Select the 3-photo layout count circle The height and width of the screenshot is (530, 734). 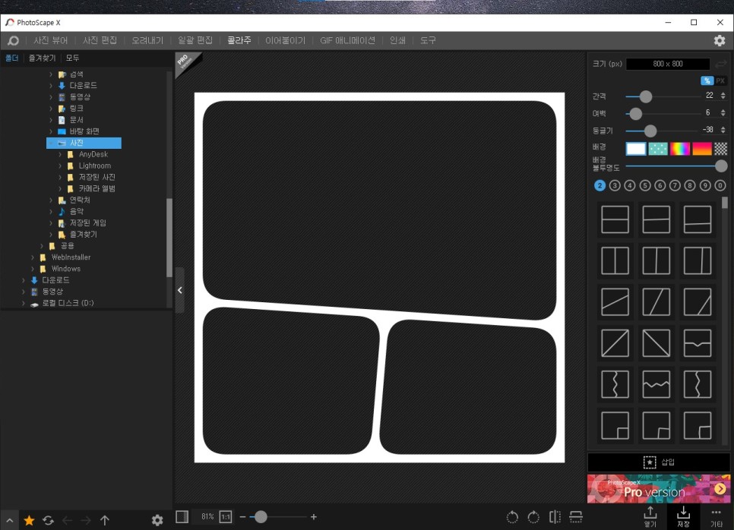[615, 186]
